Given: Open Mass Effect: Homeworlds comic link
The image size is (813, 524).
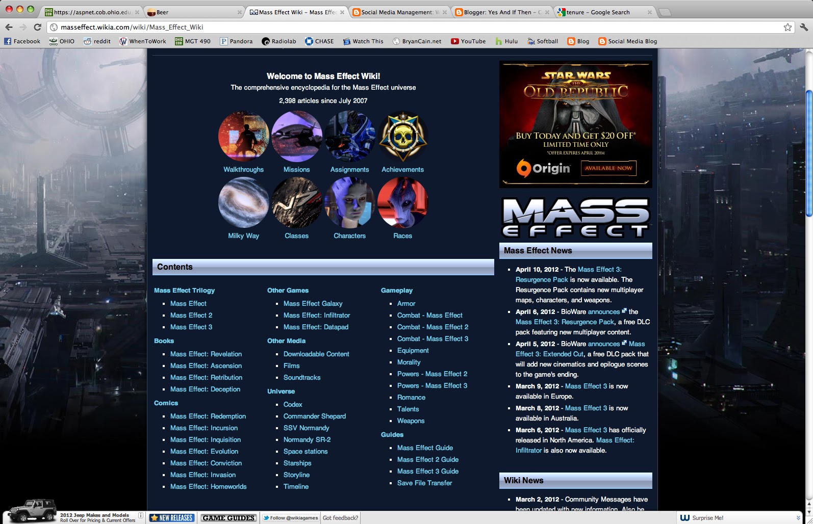Looking at the screenshot, I should (208, 486).
